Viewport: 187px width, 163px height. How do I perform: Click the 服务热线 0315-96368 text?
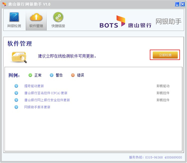146,157
